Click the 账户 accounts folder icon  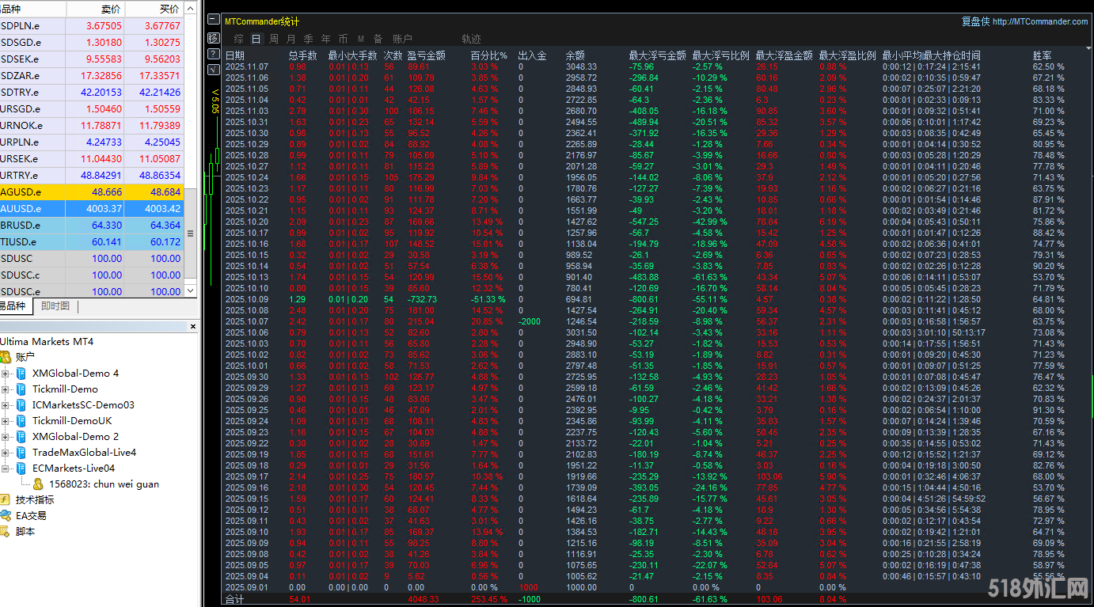(6, 357)
